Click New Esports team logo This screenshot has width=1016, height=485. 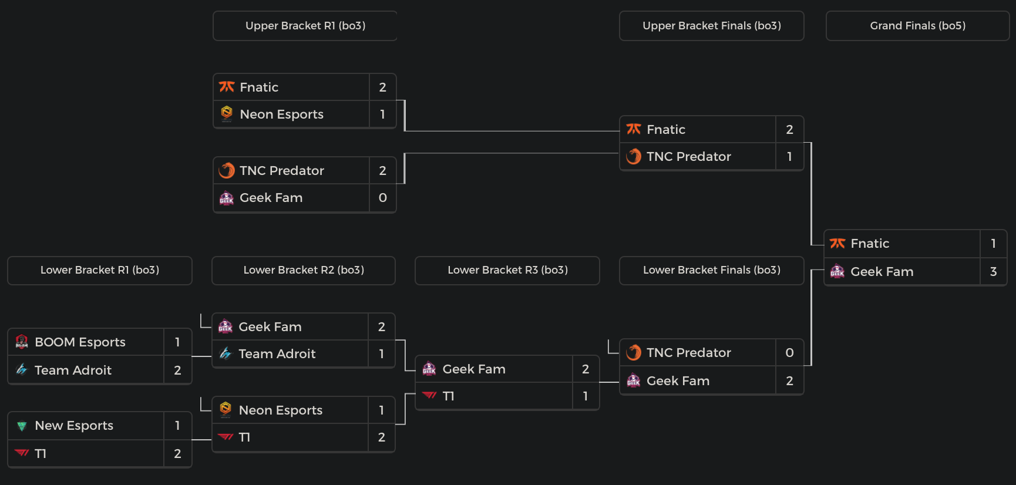coord(22,426)
